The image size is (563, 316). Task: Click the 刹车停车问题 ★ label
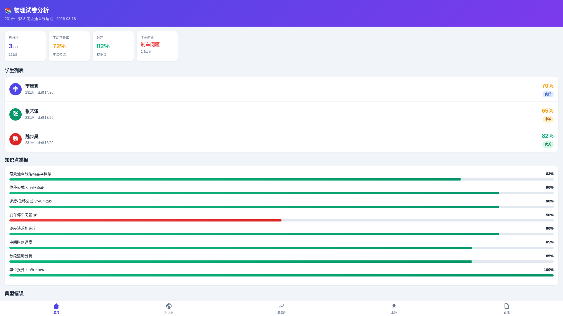click(23, 215)
